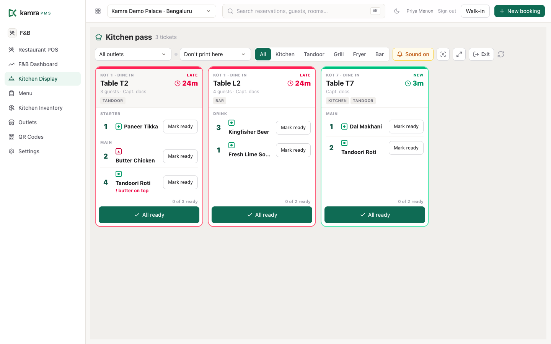Click the Kitchen Inventory box icon
551x344 pixels.
click(11, 108)
